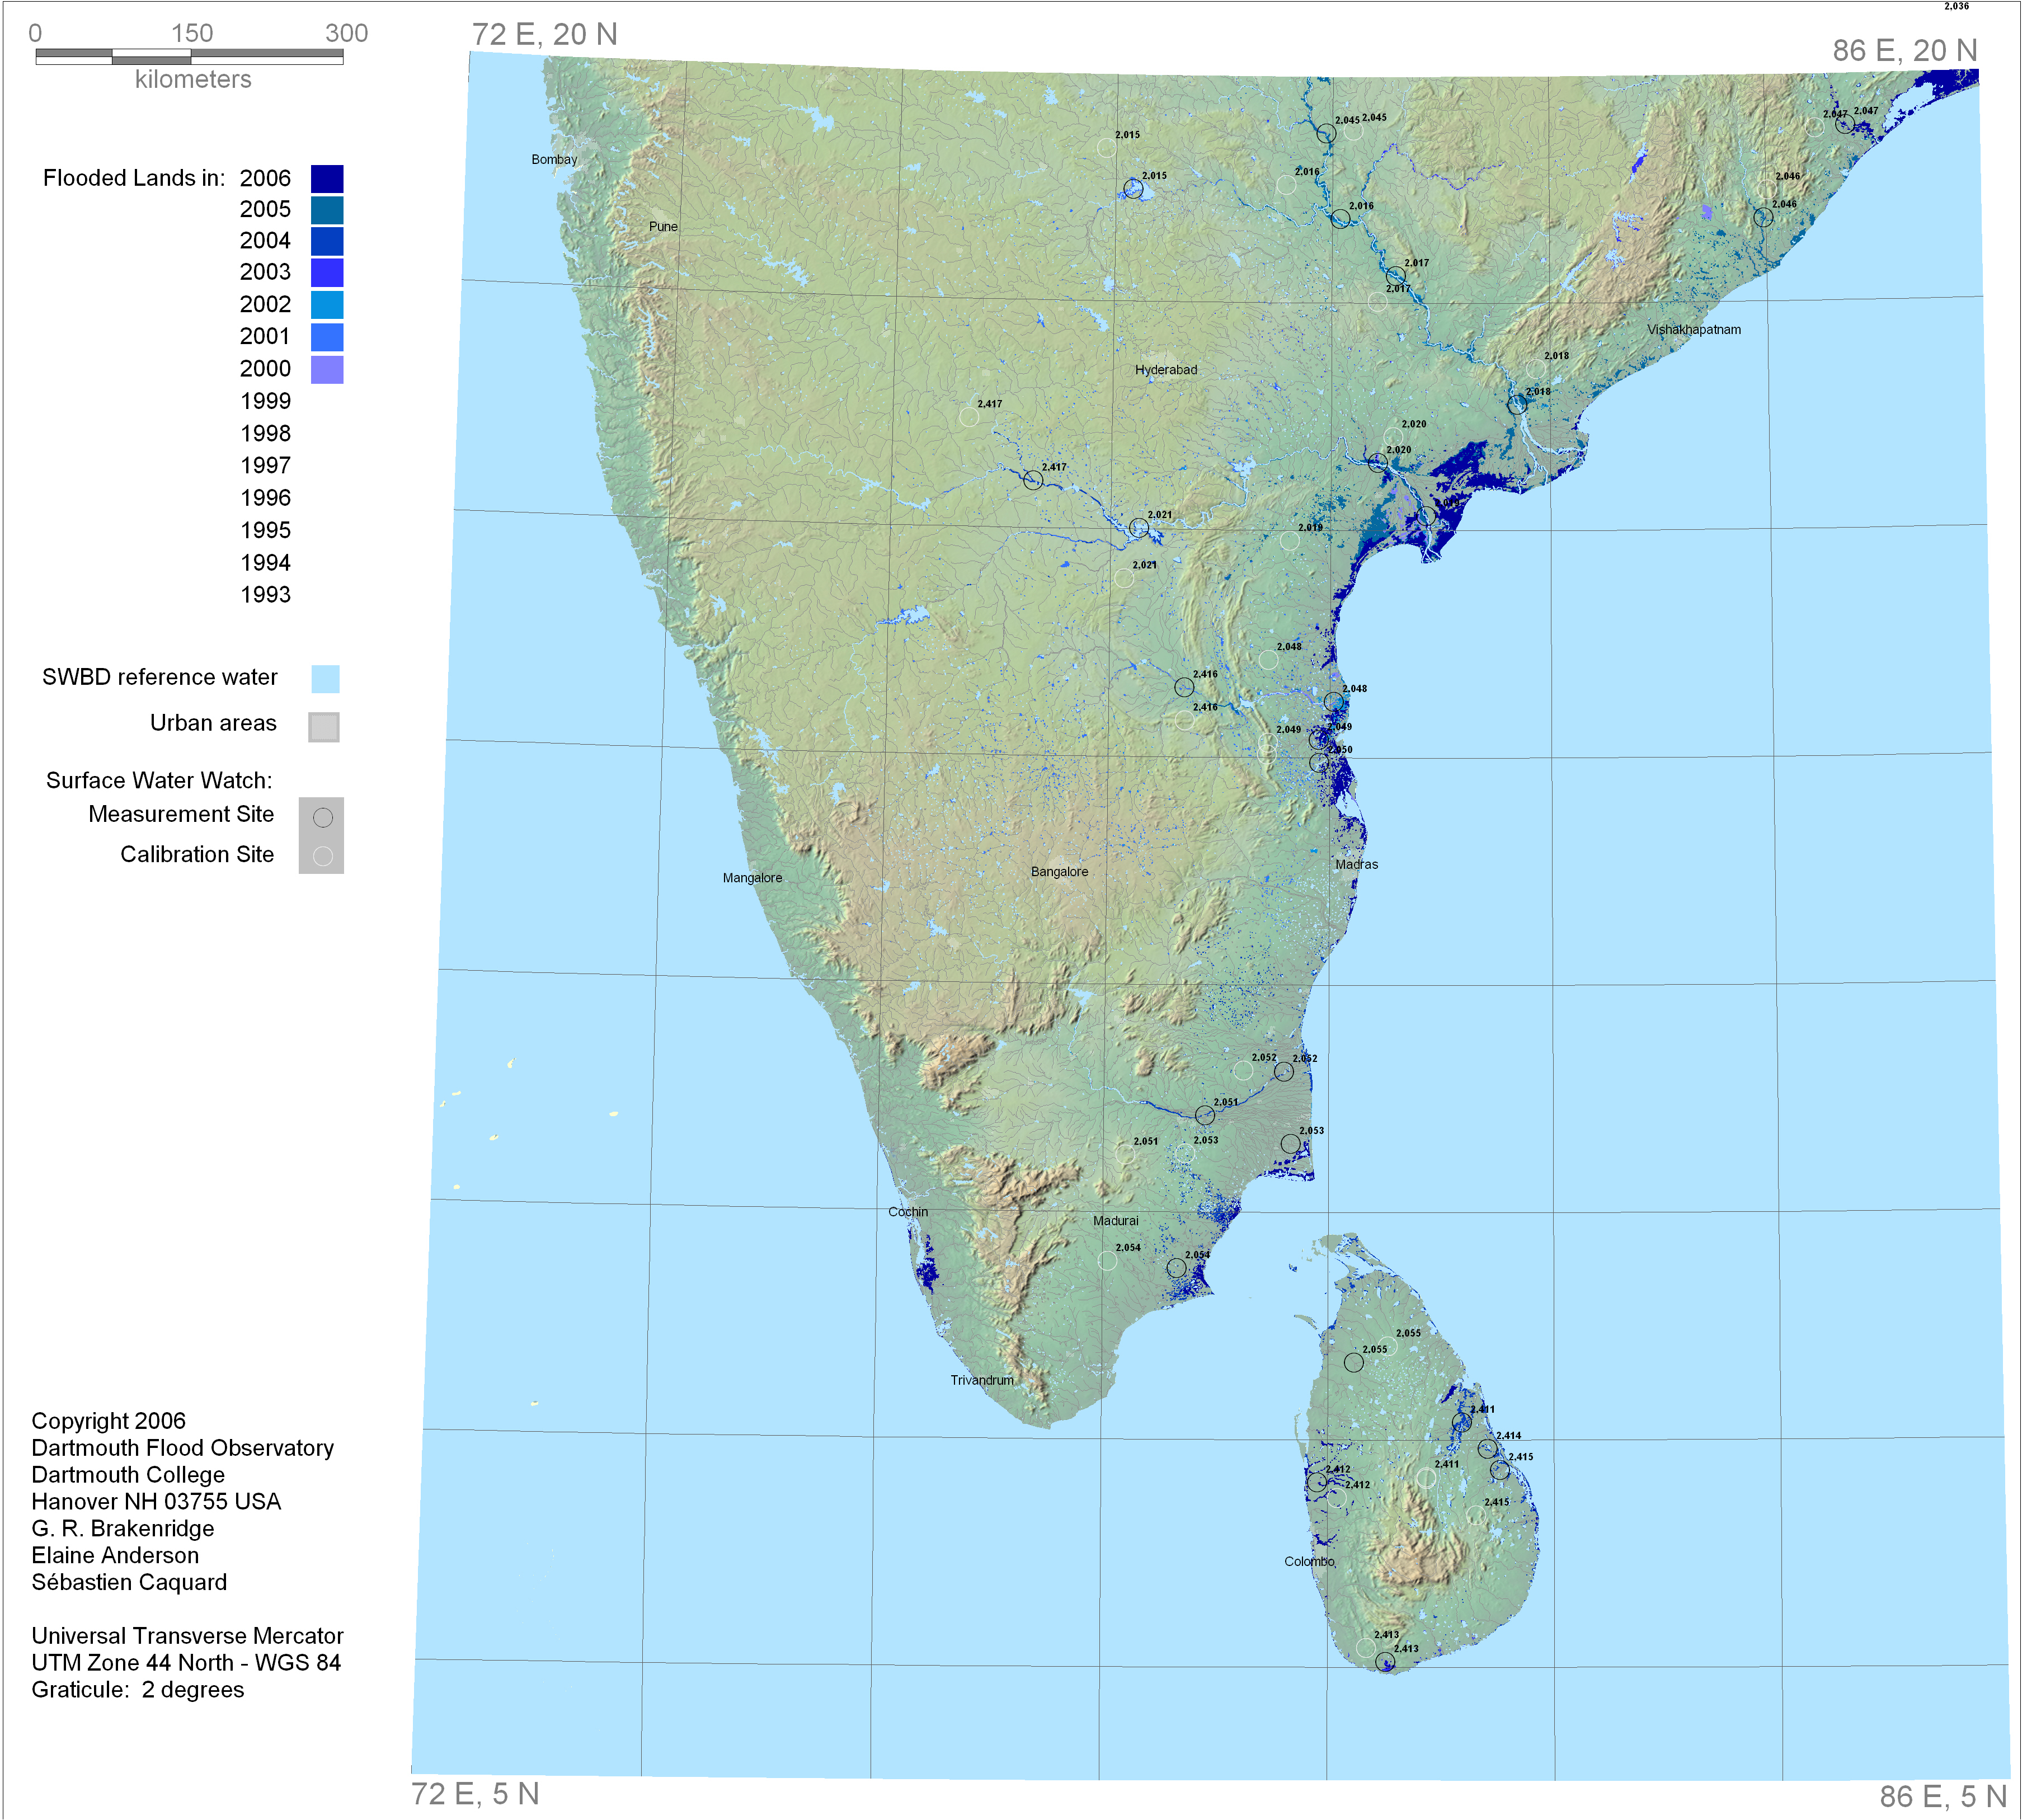Image resolution: width=2041 pixels, height=1820 pixels.
Task: Click the measurement site circle labeled 2.417
Action: [x=1033, y=481]
